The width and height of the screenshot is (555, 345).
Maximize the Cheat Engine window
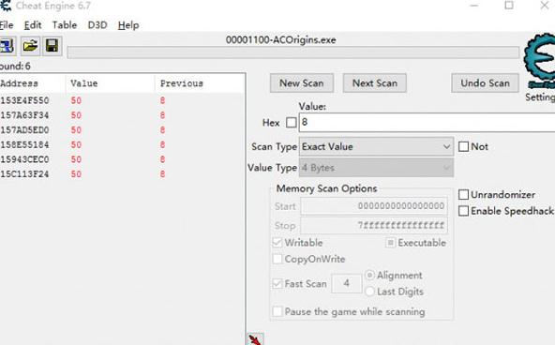coord(509,6)
